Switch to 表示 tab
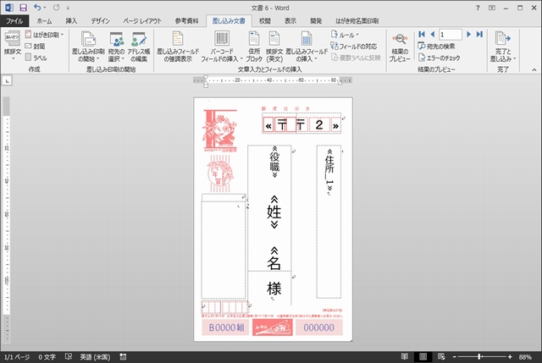Screen dimensions: 542x363 (290, 21)
